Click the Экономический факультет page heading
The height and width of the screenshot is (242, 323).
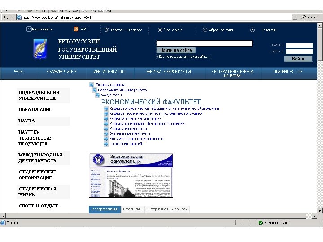pos(151,102)
